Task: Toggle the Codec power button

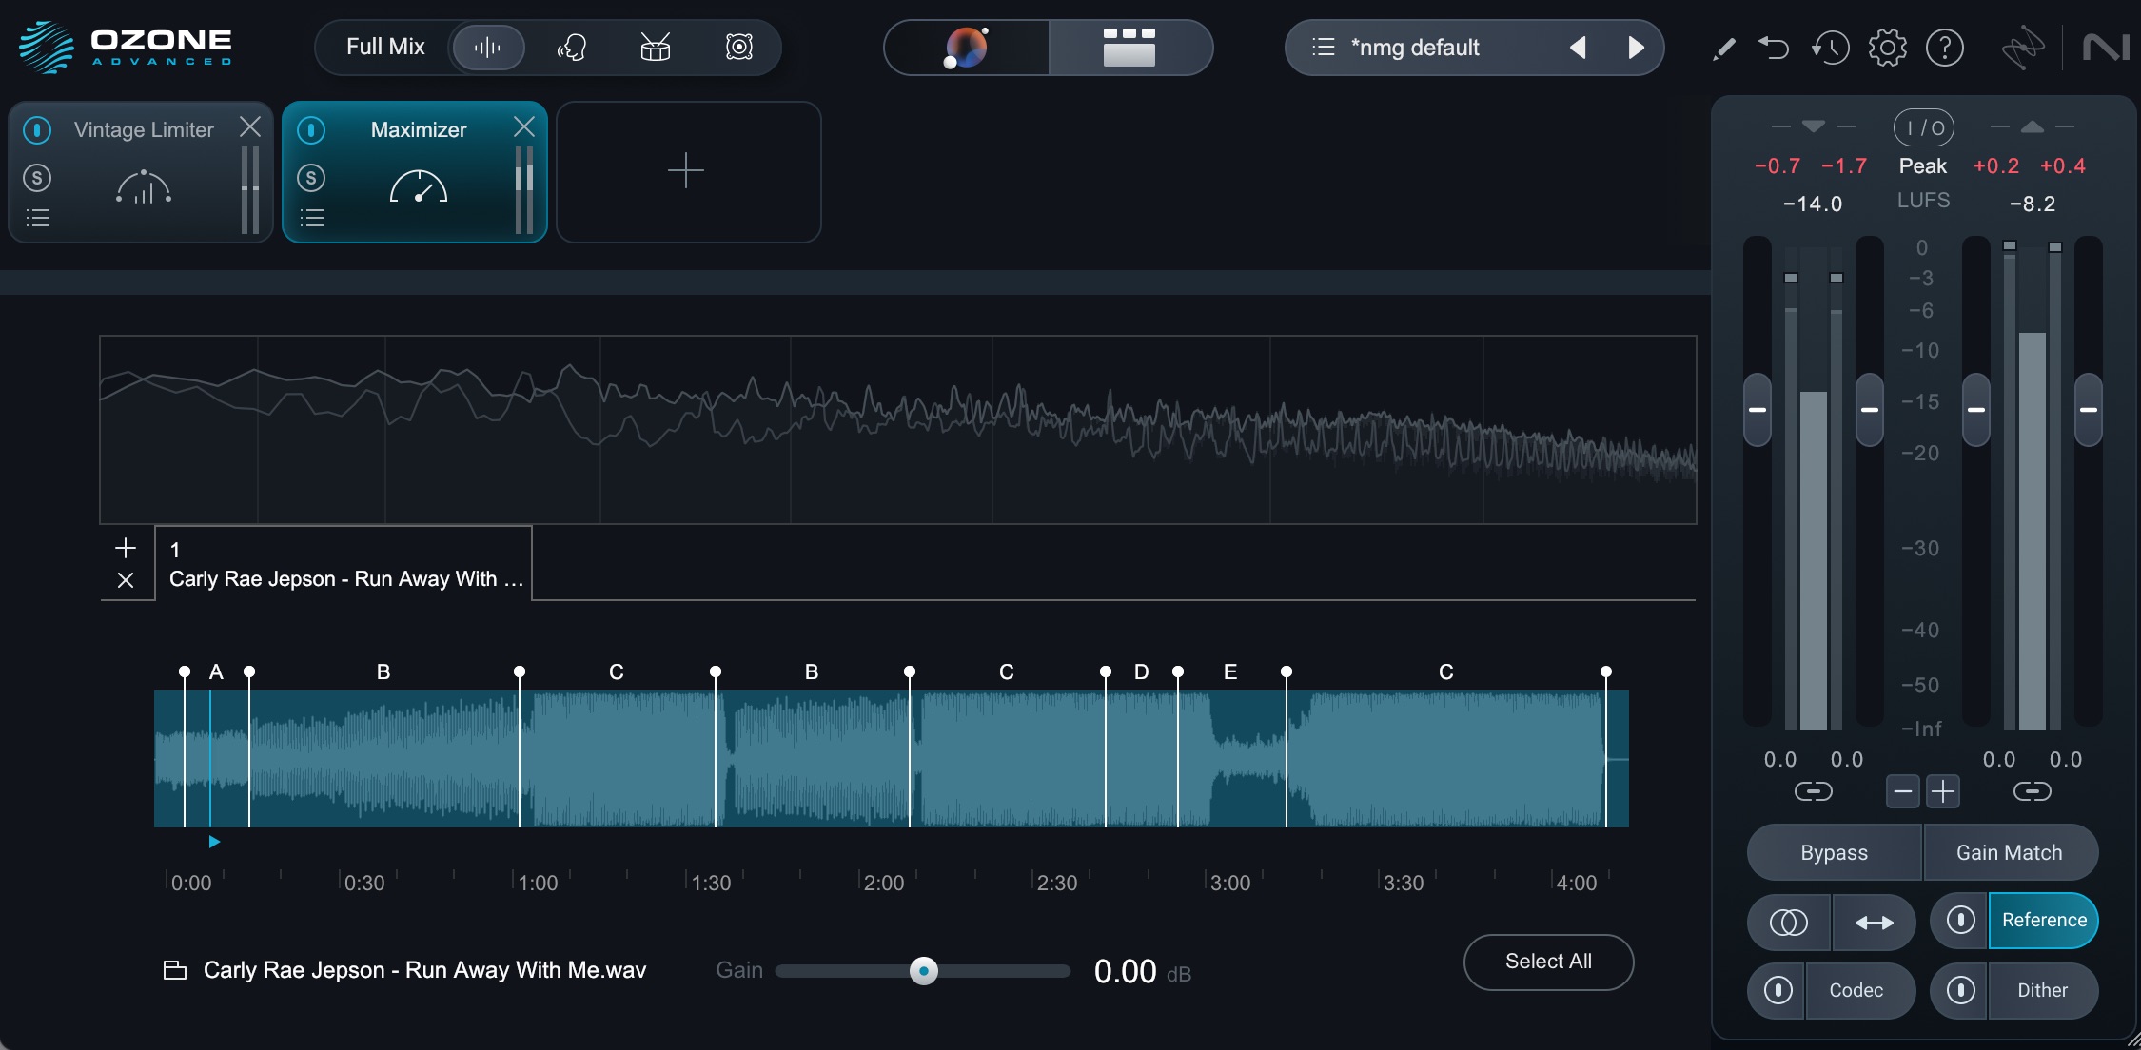Action: [1778, 990]
